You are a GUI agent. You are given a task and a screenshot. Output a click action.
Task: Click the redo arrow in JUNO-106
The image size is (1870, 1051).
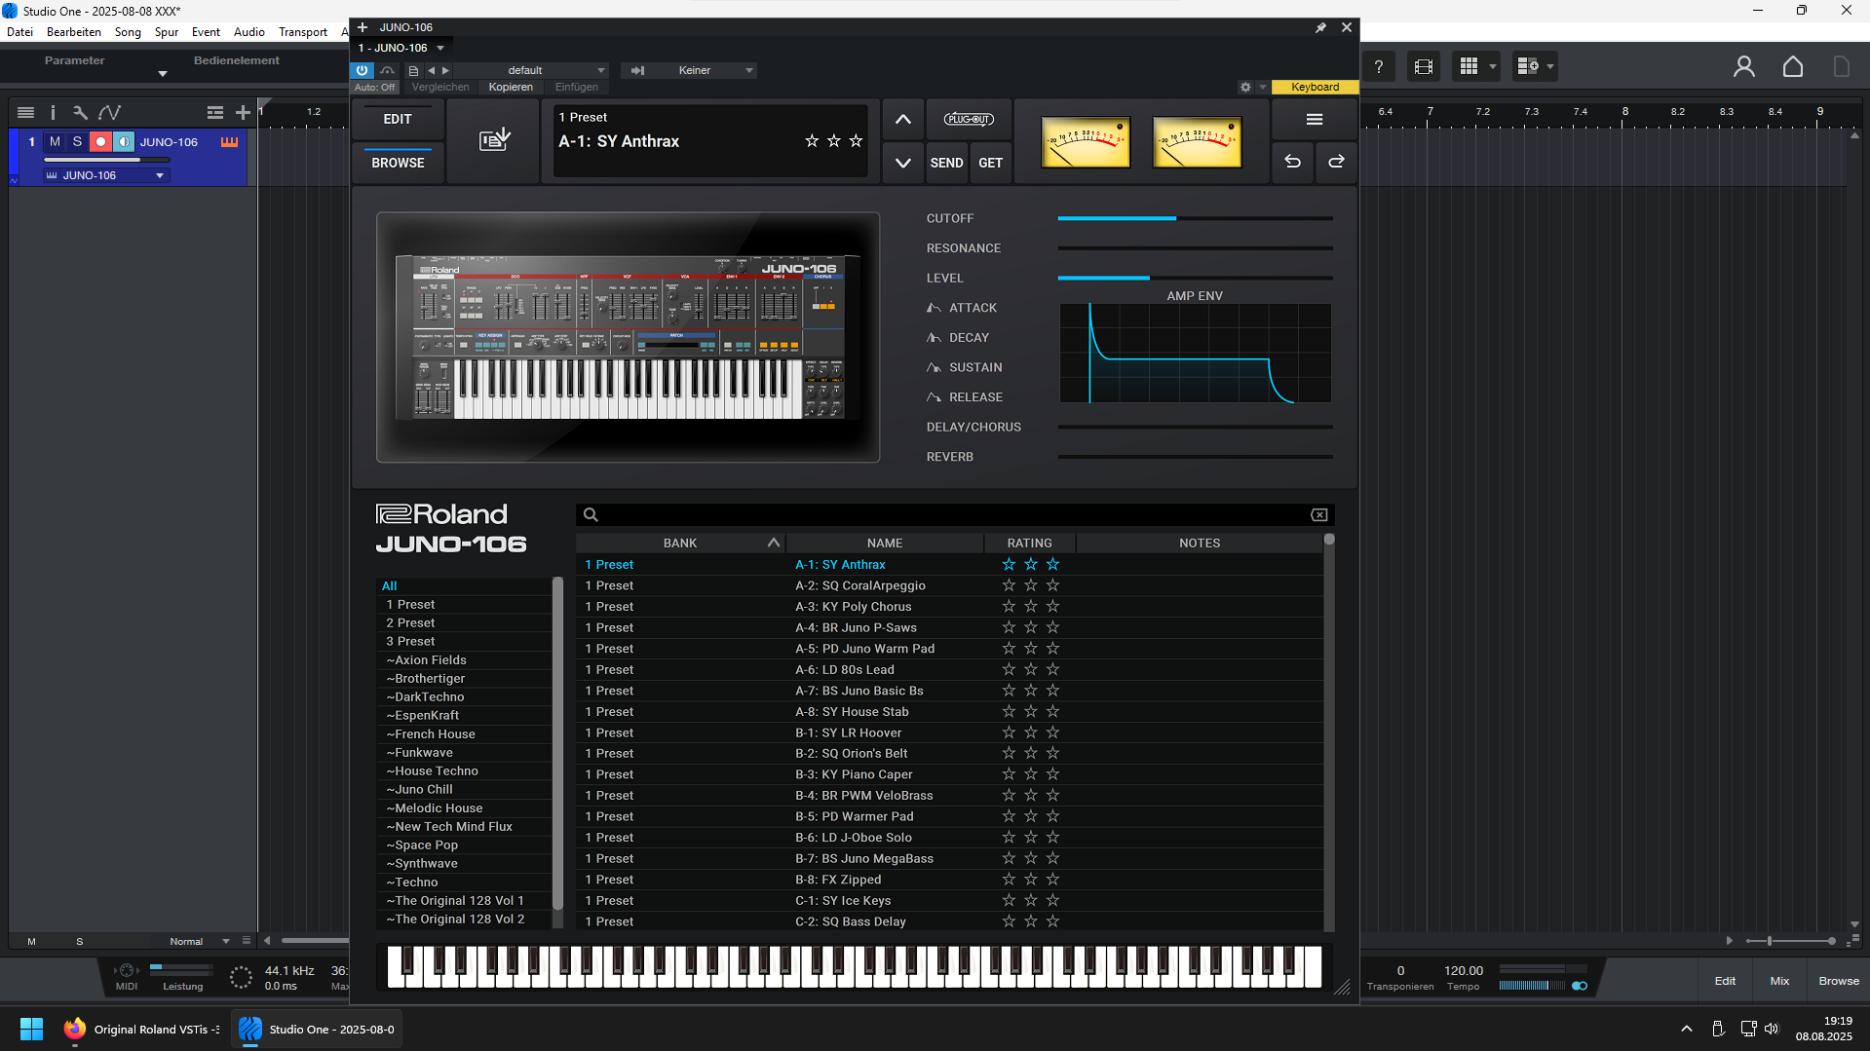pyautogui.click(x=1336, y=162)
